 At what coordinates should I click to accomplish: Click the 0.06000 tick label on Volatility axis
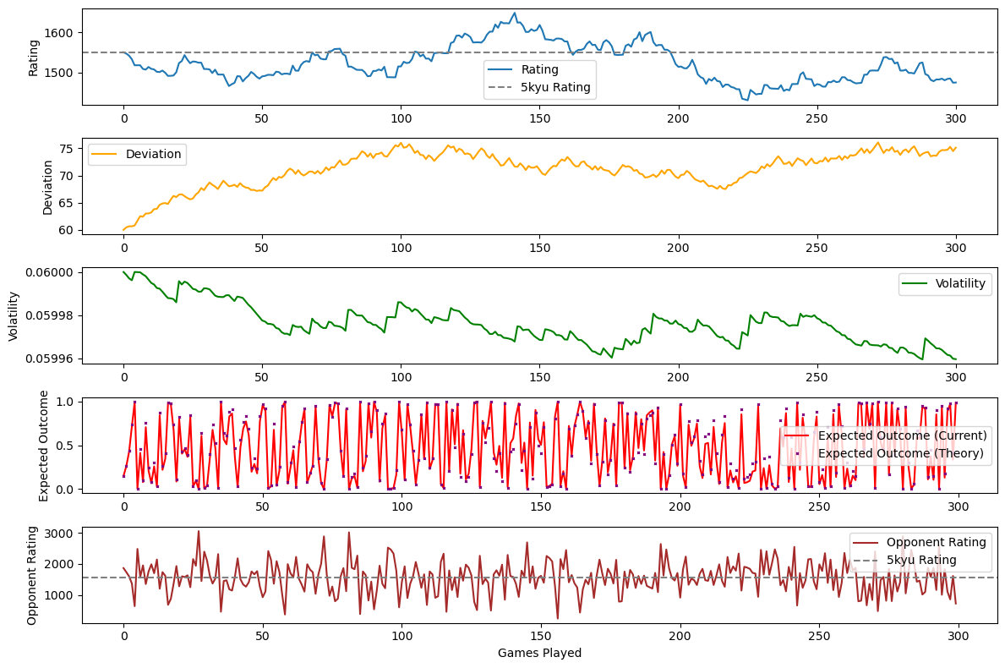[x=51, y=272]
